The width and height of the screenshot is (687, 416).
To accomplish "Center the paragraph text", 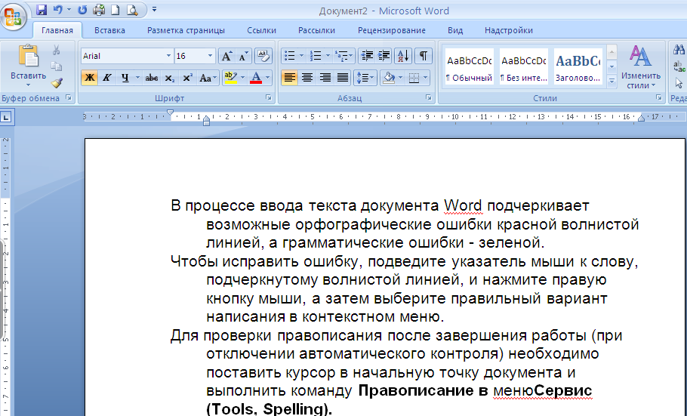I will (x=307, y=78).
